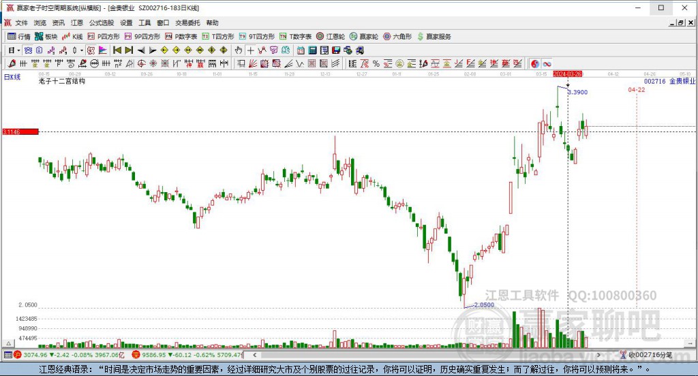Open the T四方形 tool

click(x=218, y=37)
